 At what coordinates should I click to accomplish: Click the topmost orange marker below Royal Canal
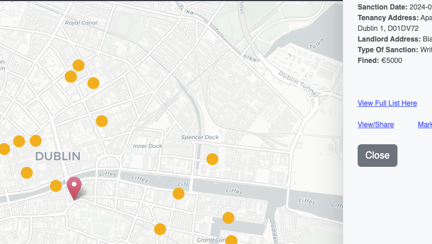[79, 65]
